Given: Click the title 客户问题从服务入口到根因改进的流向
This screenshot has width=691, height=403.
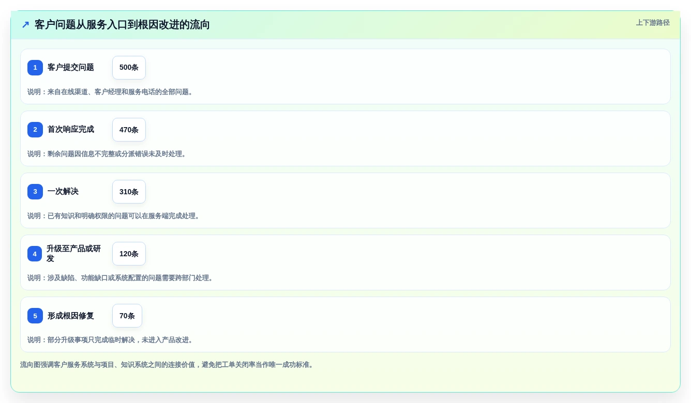Looking at the screenshot, I should tap(122, 25).
